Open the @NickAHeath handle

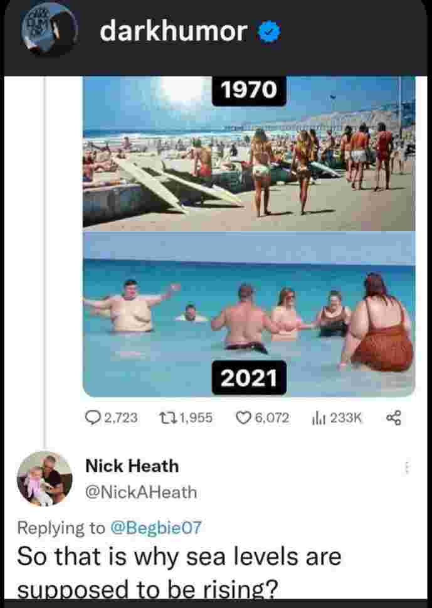pyautogui.click(x=141, y=492)
